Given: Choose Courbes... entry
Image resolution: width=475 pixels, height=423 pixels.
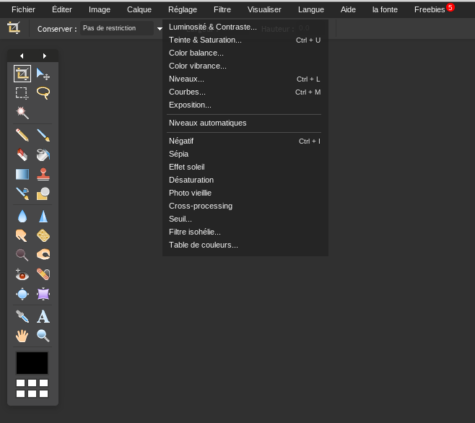Looking at the screenshot, I should point(245,92).
